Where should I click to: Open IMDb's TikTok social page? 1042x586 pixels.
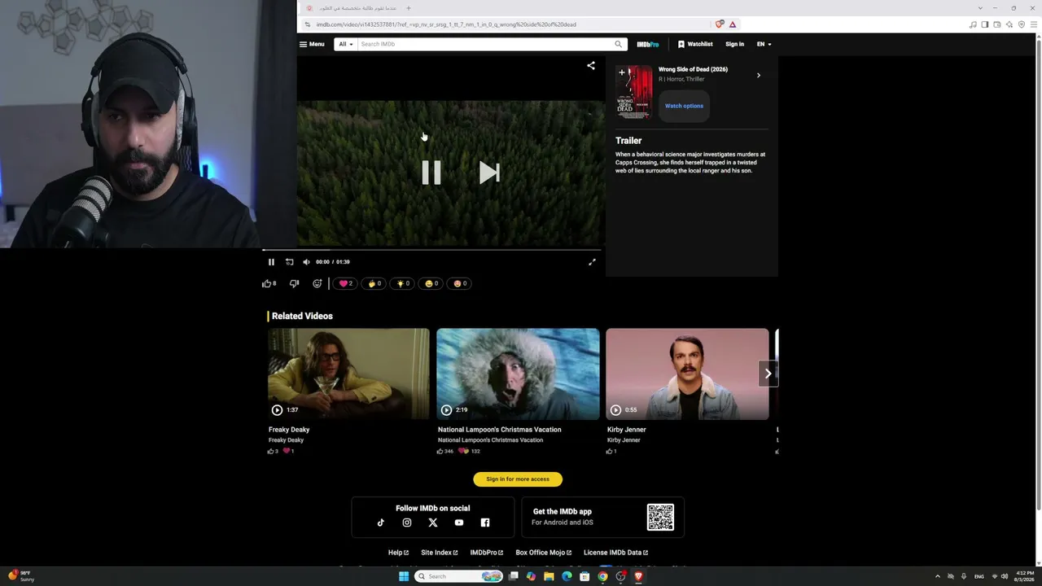pyautogui.click(x=380, y=523)
